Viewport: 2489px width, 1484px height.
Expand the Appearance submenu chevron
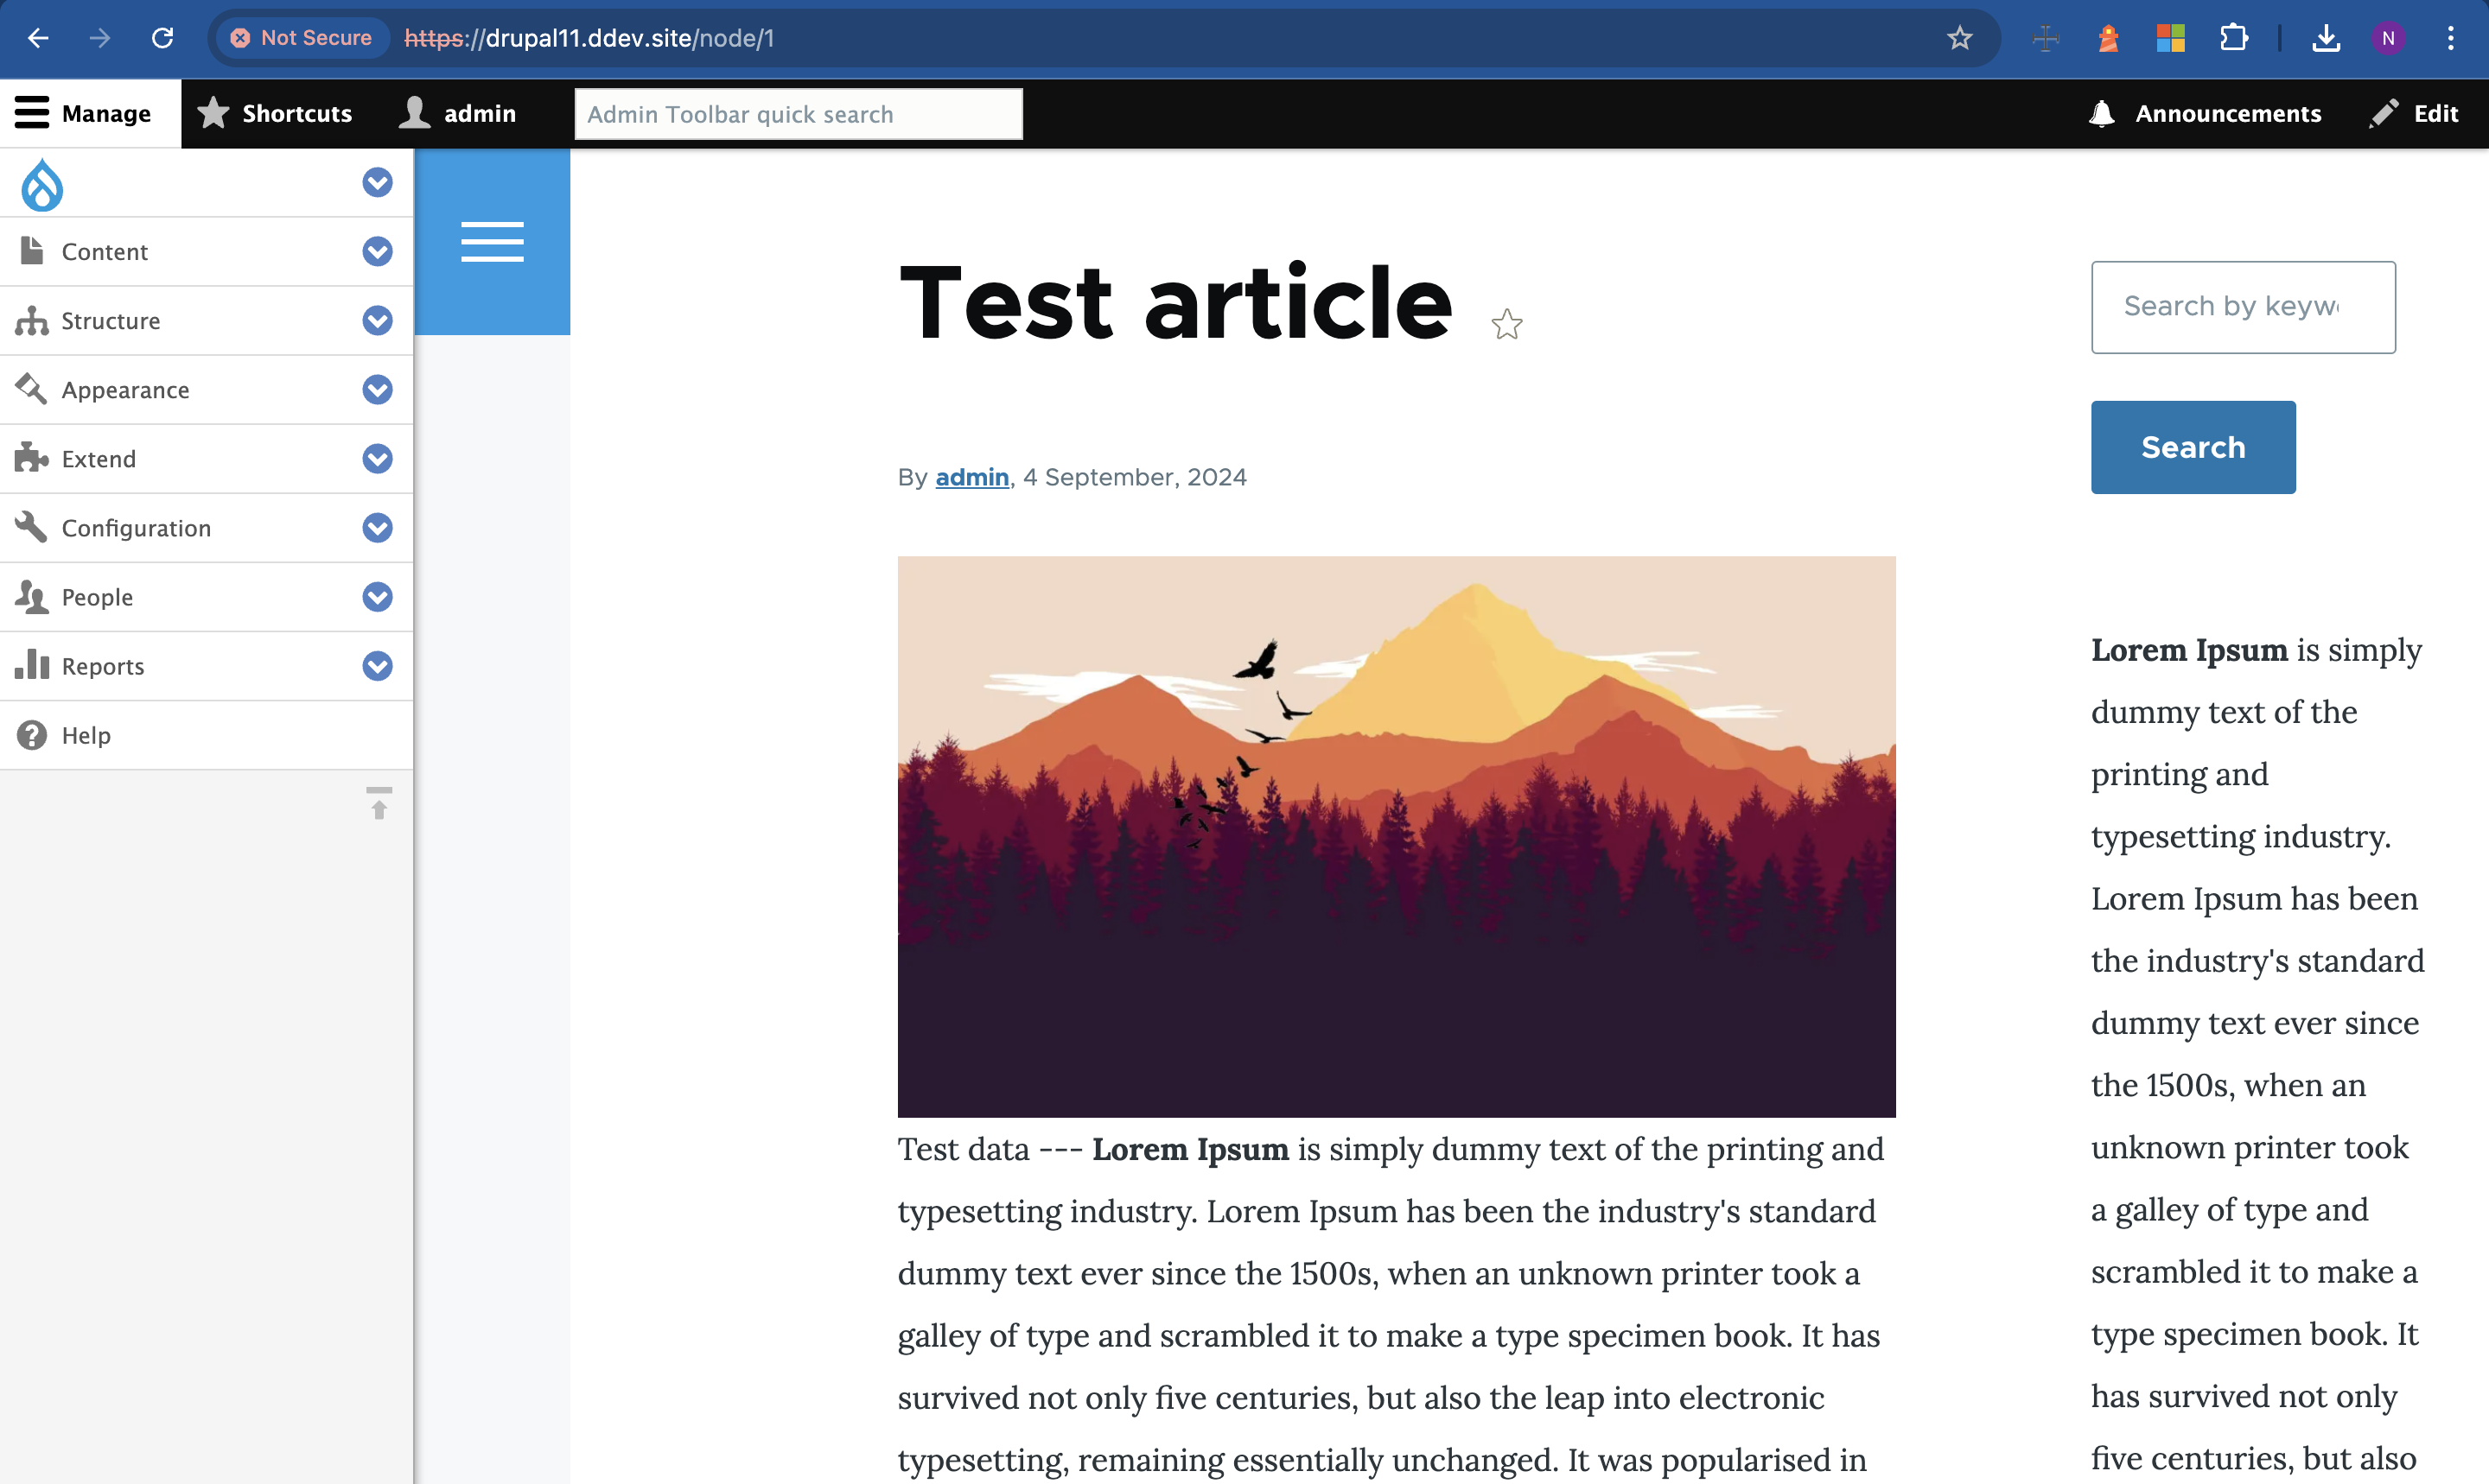(377, 389)
